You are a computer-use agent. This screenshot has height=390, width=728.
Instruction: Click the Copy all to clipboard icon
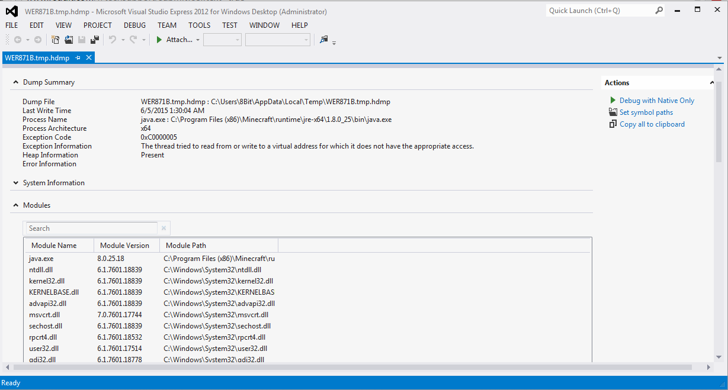[x=613, y=124]
